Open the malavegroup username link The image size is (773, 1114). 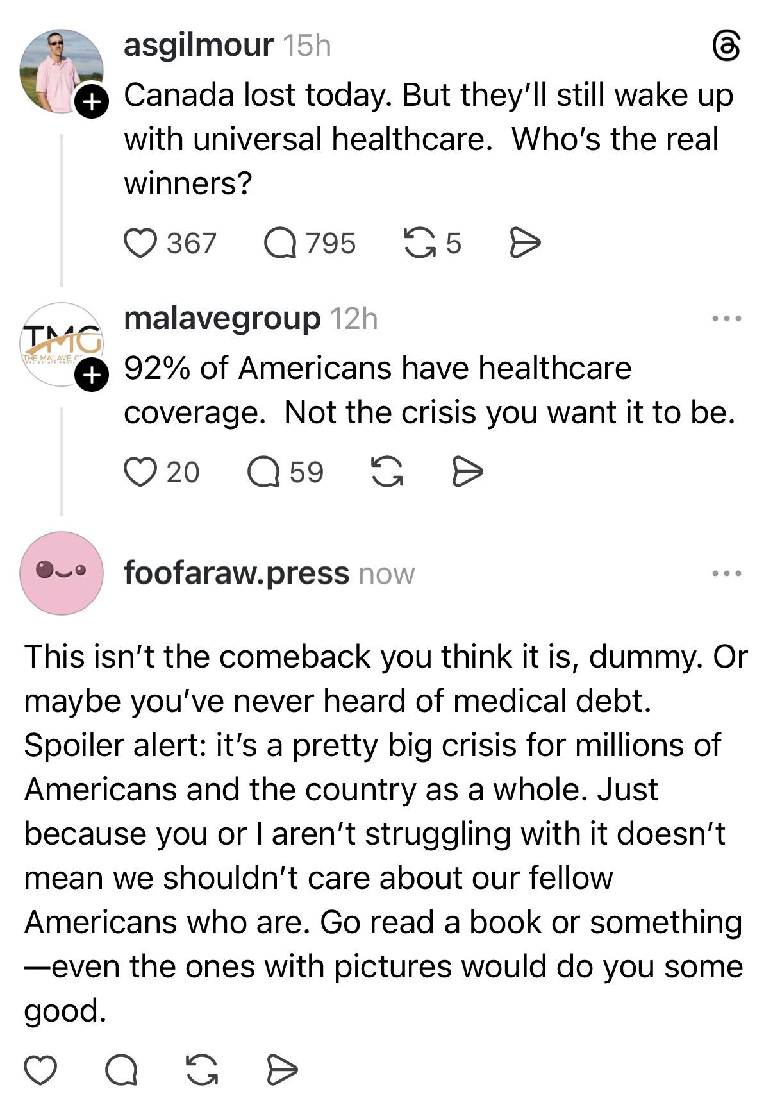[222, 318]
